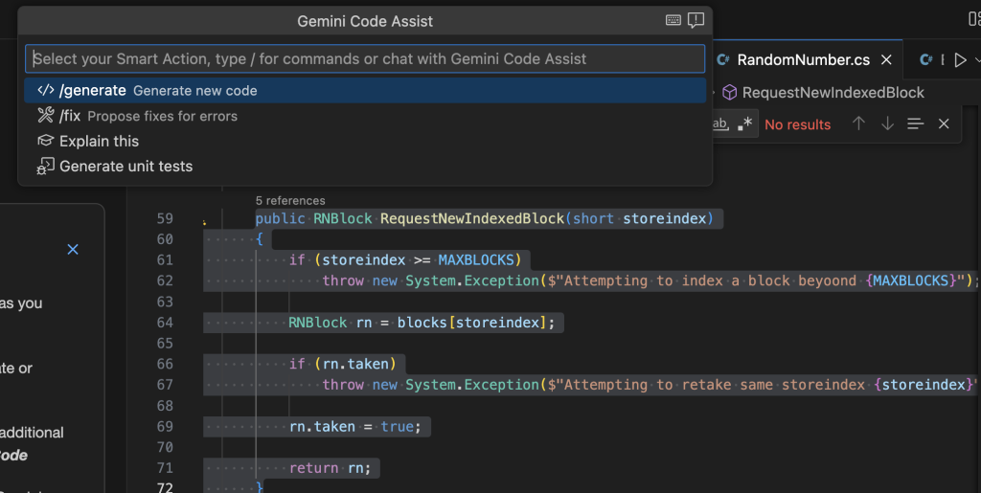Click the keyboard shortcuts icon in Gemini header
The image size is (981, 493).
tap(673, 20)
